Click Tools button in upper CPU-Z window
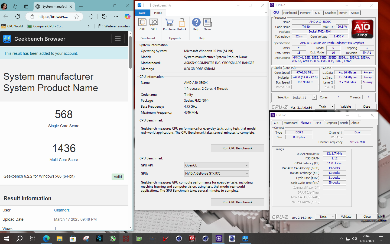Image resolution: width=390 pixels, height=244 pixels. point(322,107)
